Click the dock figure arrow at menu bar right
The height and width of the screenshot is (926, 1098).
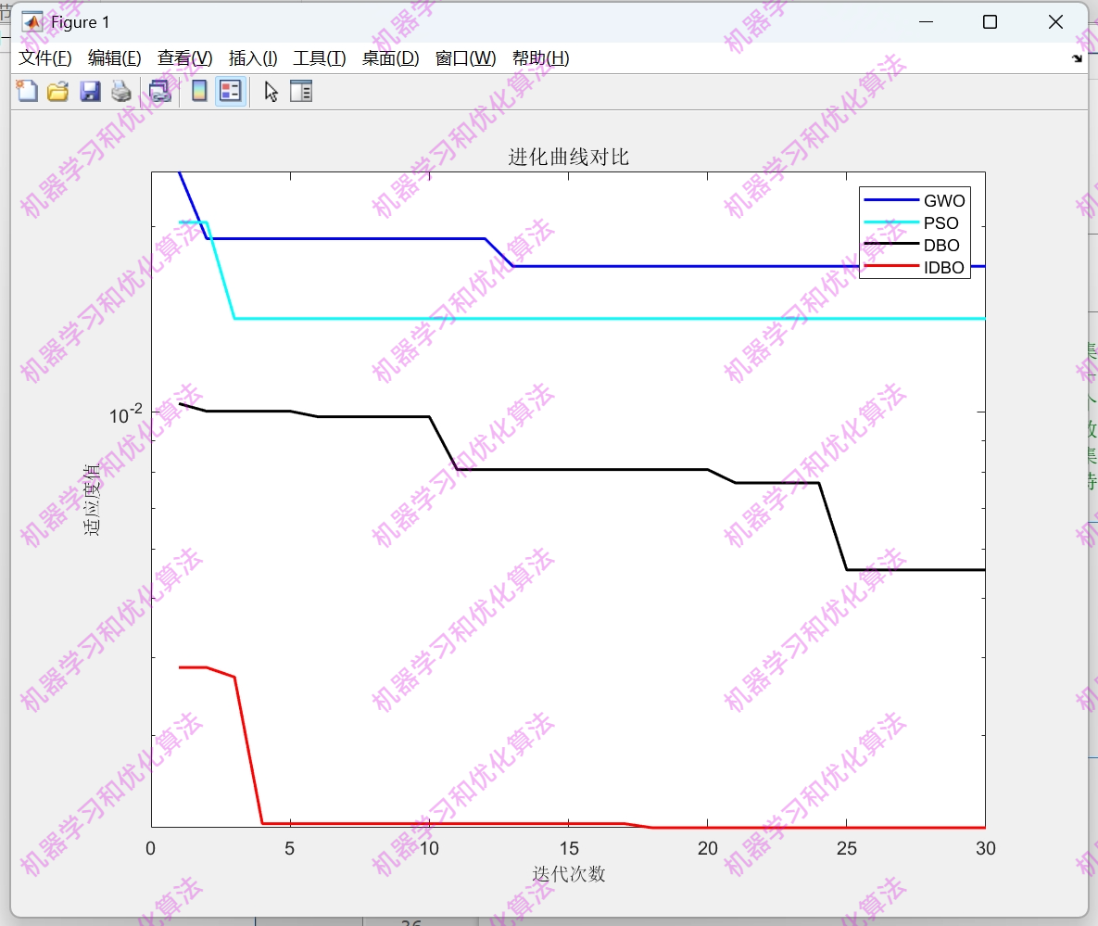[x=1077, y=58]
